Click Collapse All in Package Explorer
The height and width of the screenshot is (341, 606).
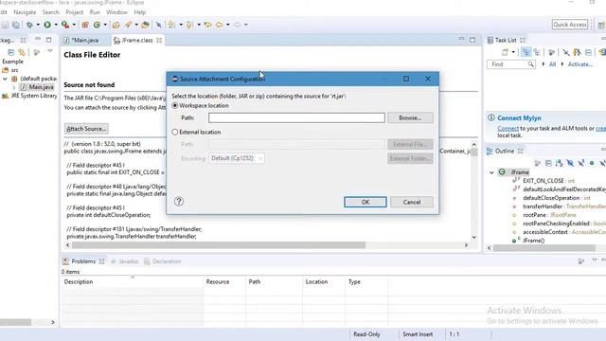(10, 52)
